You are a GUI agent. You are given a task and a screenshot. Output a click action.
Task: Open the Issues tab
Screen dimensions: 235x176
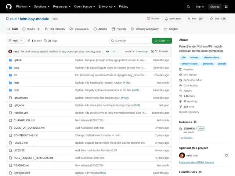click(31, 29)
